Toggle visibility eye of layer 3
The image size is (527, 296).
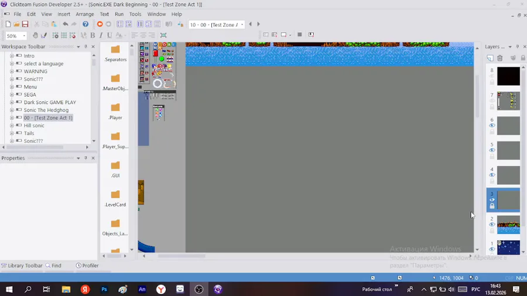tap(492, 200)
